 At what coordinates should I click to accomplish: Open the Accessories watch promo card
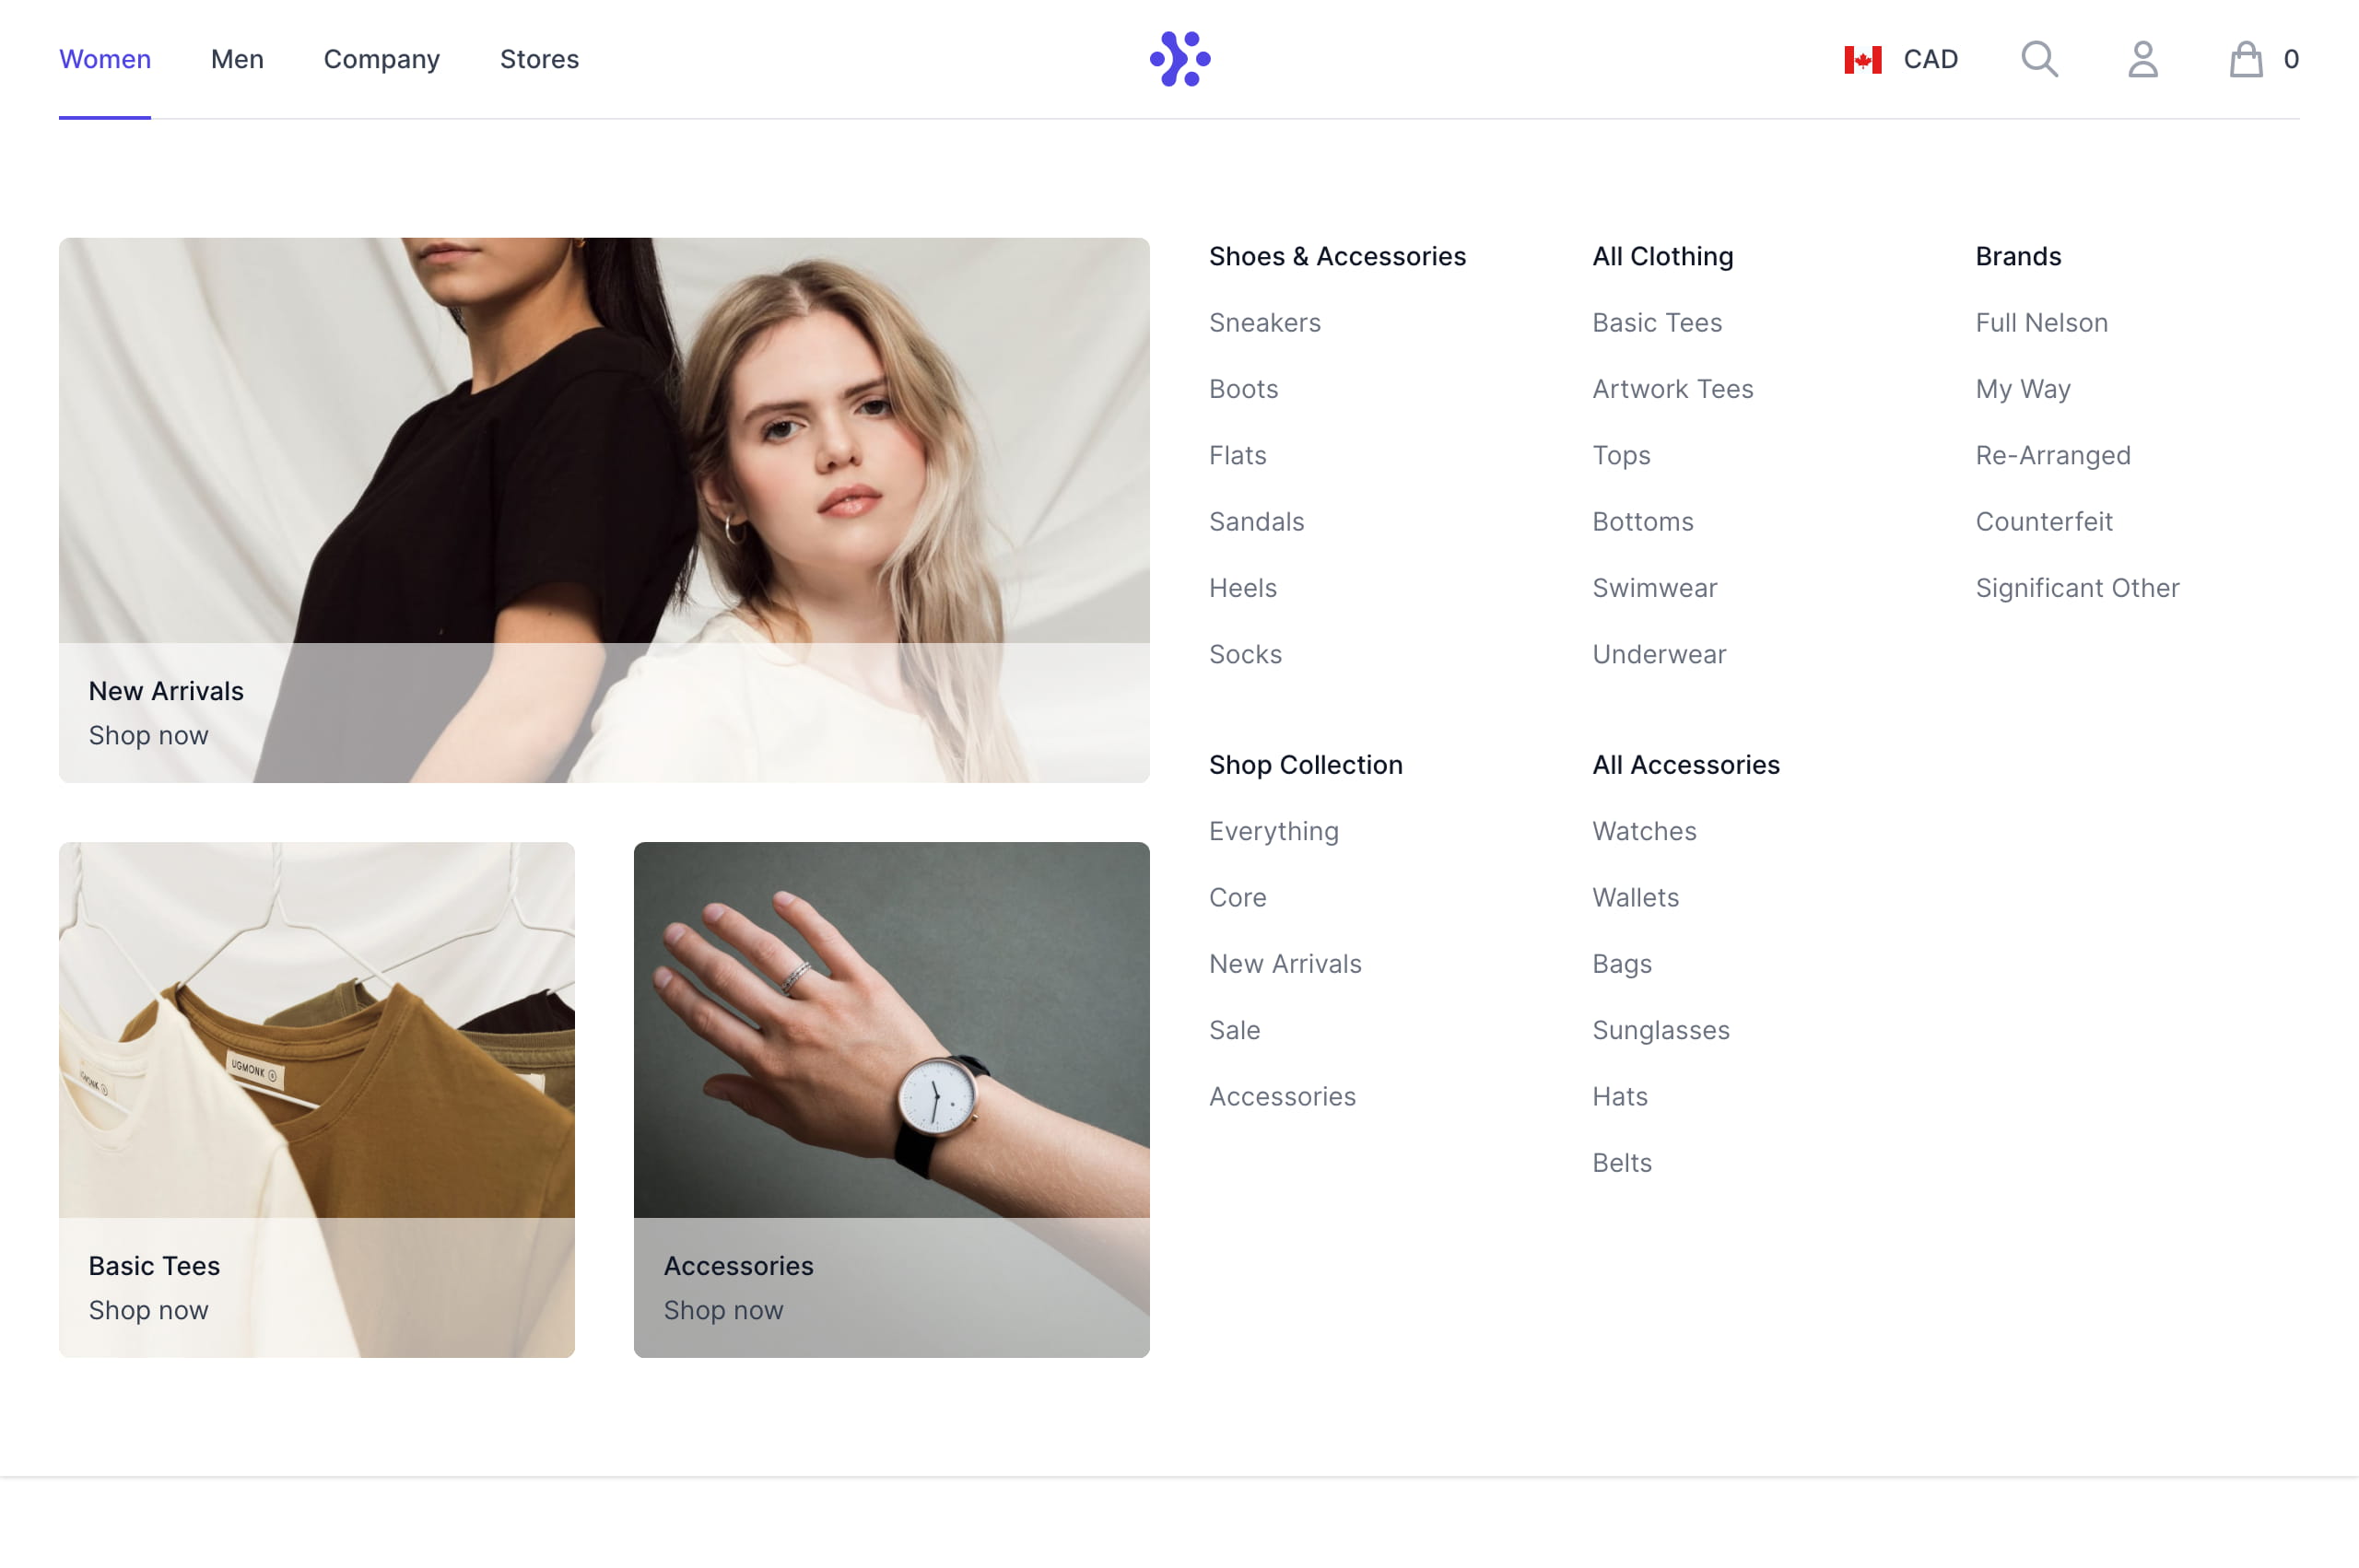pyautogui.click(x=891, y=1099)
